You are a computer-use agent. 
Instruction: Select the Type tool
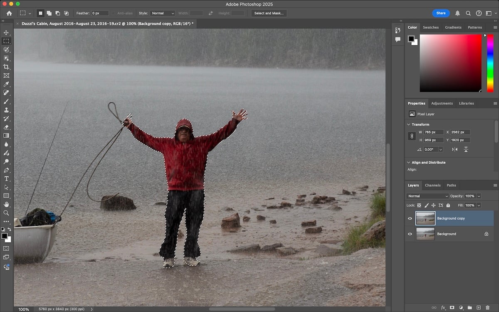[x=6, y=178]
